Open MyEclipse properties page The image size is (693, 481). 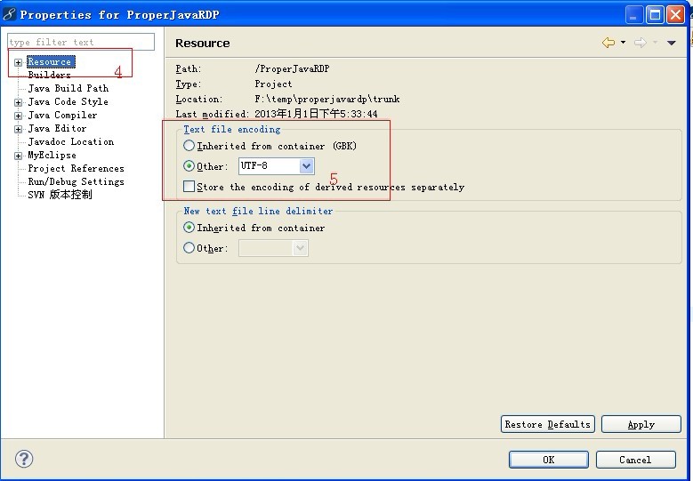pyautogui.click(x=52, y=155)
